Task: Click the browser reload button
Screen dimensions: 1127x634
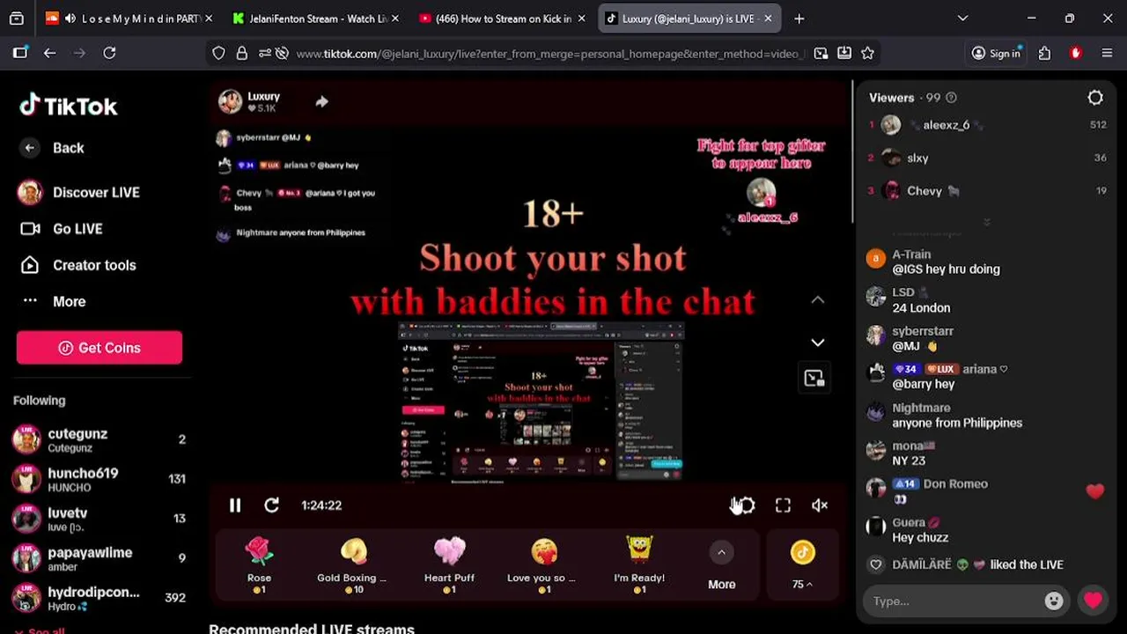Action: point(109,54)
